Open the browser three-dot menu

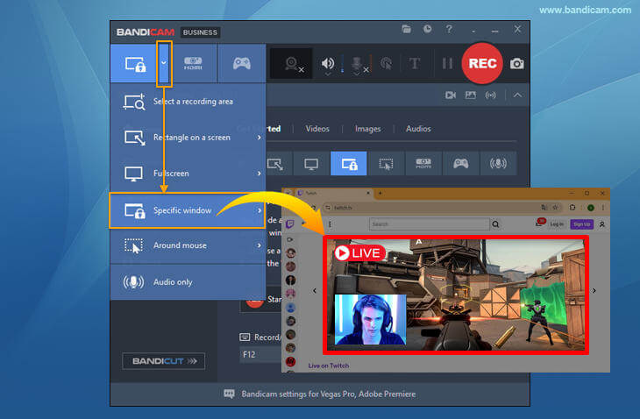(603, 208)
